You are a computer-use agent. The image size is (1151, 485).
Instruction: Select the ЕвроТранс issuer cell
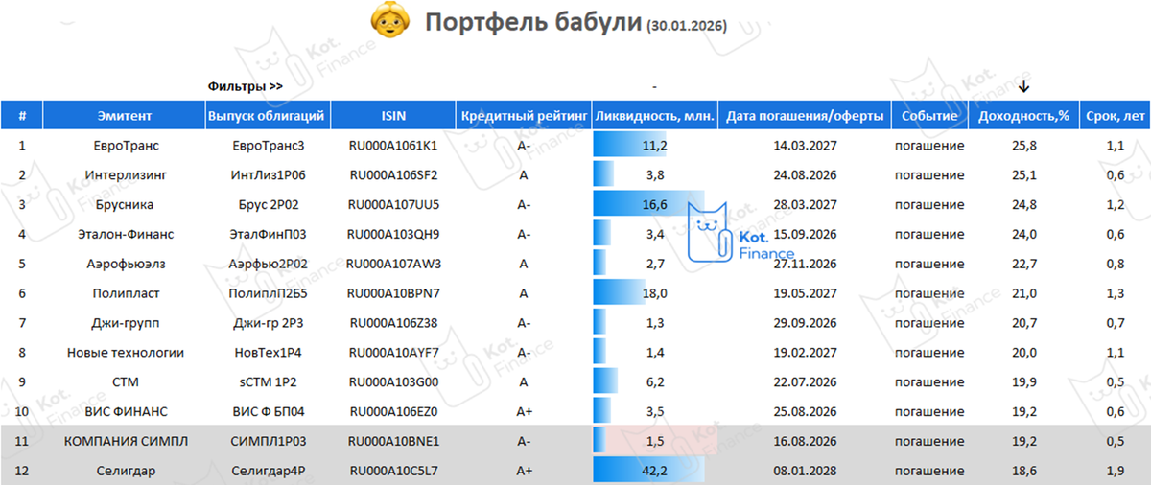(x=125, y=146)
